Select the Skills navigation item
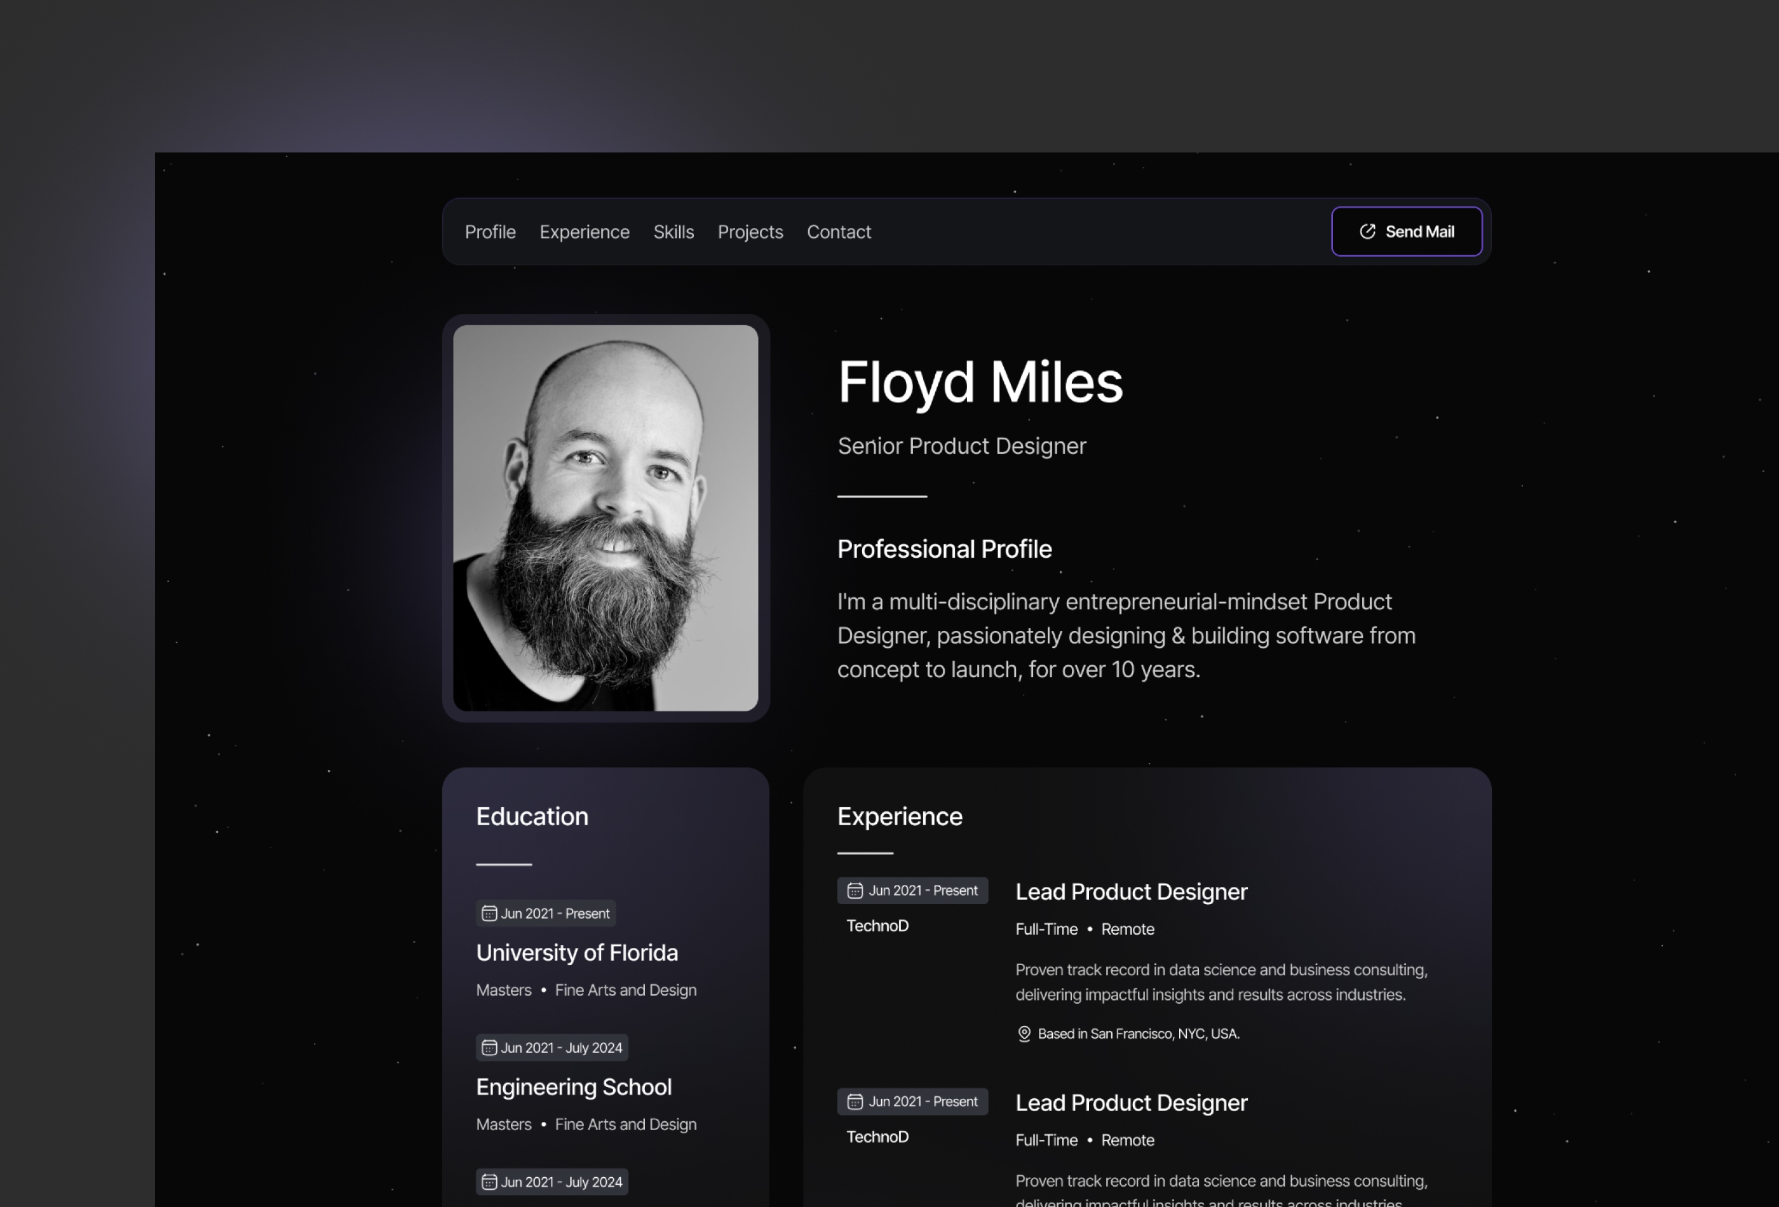This screenshot has height=1207, width=1779. (673, 232)
